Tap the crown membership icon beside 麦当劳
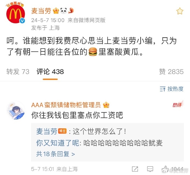Viewport: 190px width, 175px height. coord(56,11)
